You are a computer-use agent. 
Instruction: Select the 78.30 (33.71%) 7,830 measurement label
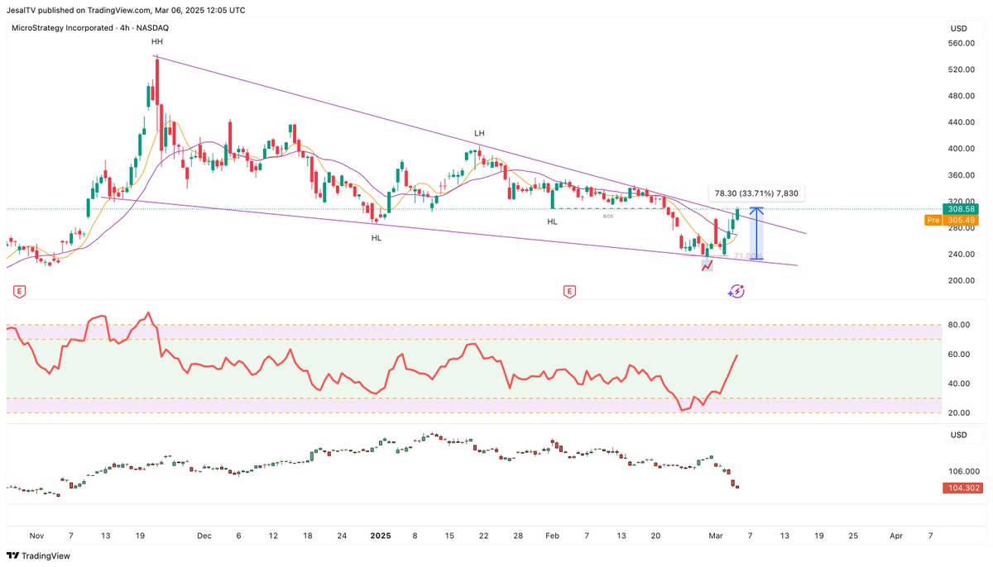coord(756,193)
